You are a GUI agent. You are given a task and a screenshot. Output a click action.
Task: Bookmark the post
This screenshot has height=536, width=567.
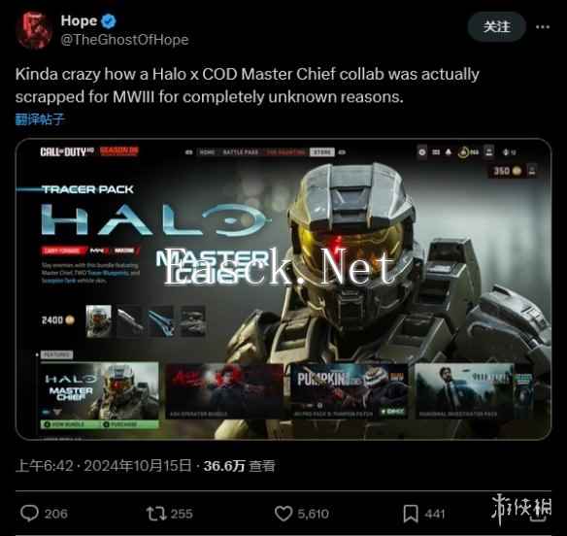coord(411,514)
